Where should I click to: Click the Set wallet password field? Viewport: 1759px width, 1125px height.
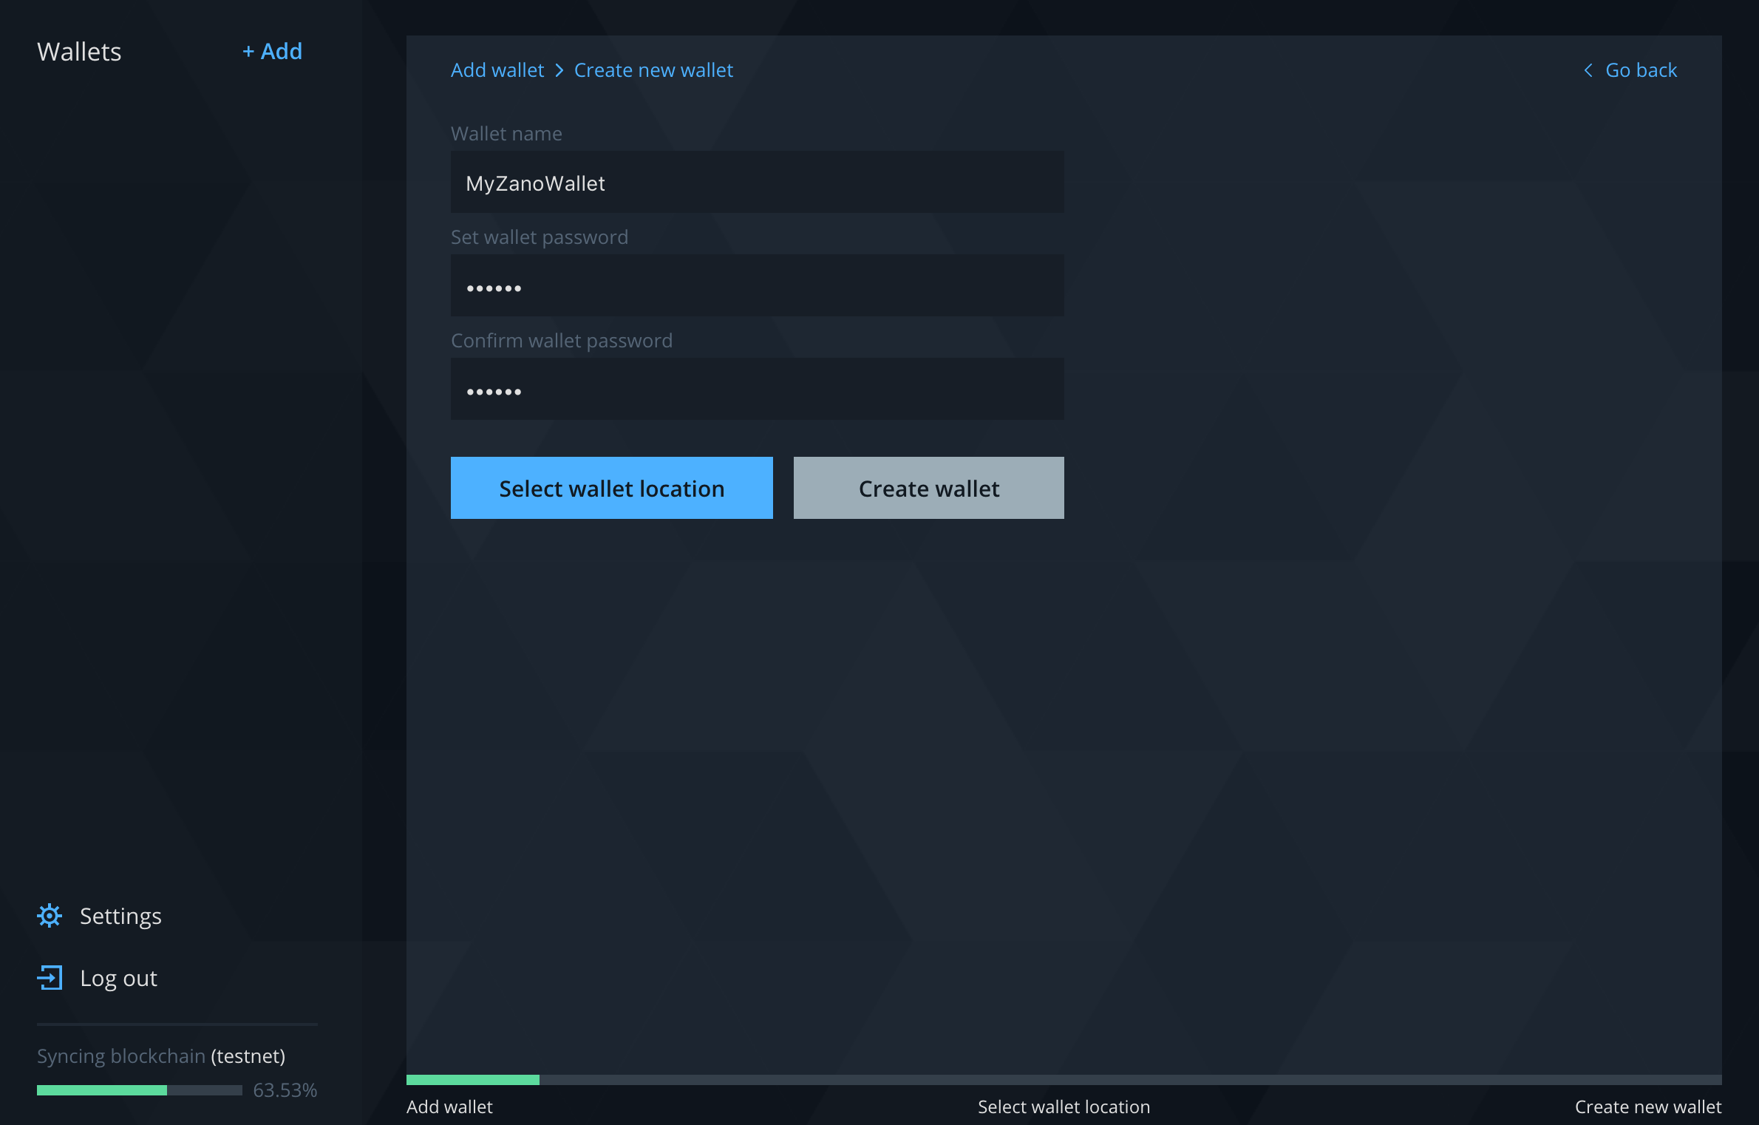[757, 286]
